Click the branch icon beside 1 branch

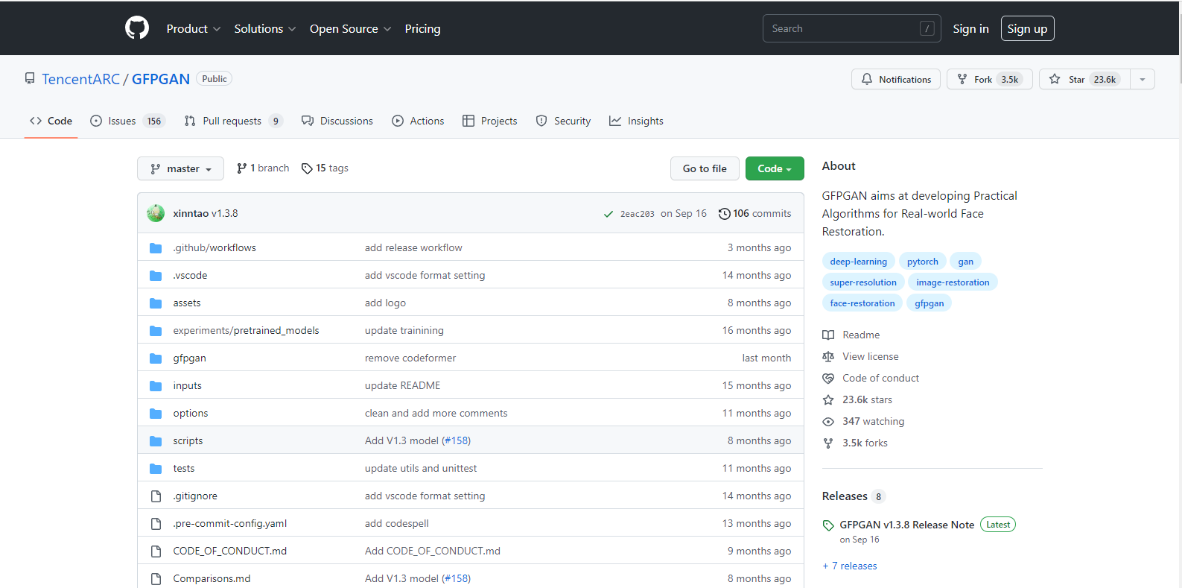pyautogui.click(x=242, y=168)
